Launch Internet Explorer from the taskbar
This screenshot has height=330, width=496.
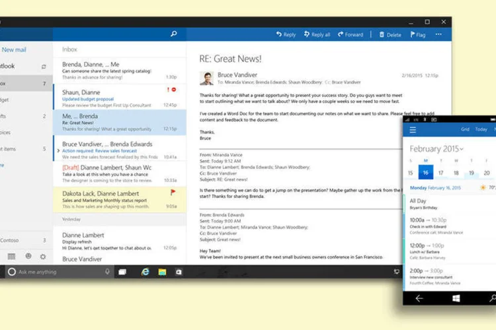(145, 271)
